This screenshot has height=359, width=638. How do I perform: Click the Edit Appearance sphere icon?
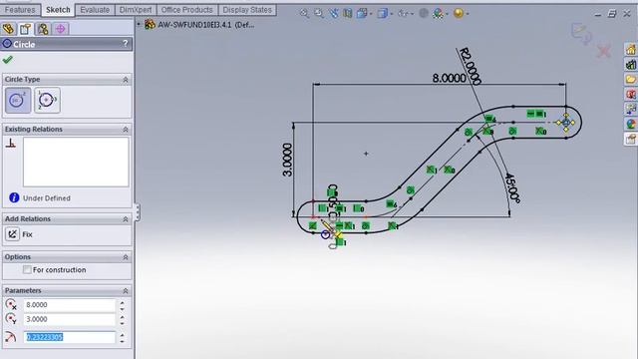[424, 13]
